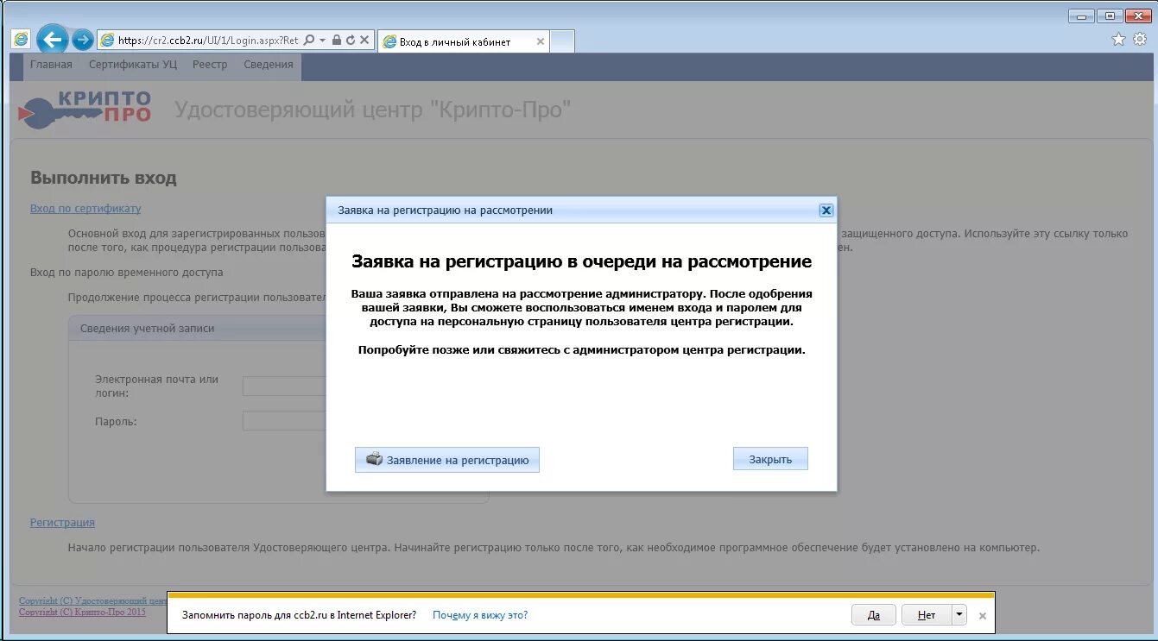Click the 'Выполнить вход' heading
The width and height of the screenshot is (1158, 641).
(104, 178)
